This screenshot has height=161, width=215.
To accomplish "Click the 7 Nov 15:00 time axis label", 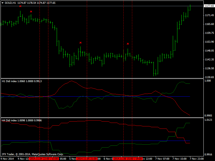I will (x=180, y=159).
